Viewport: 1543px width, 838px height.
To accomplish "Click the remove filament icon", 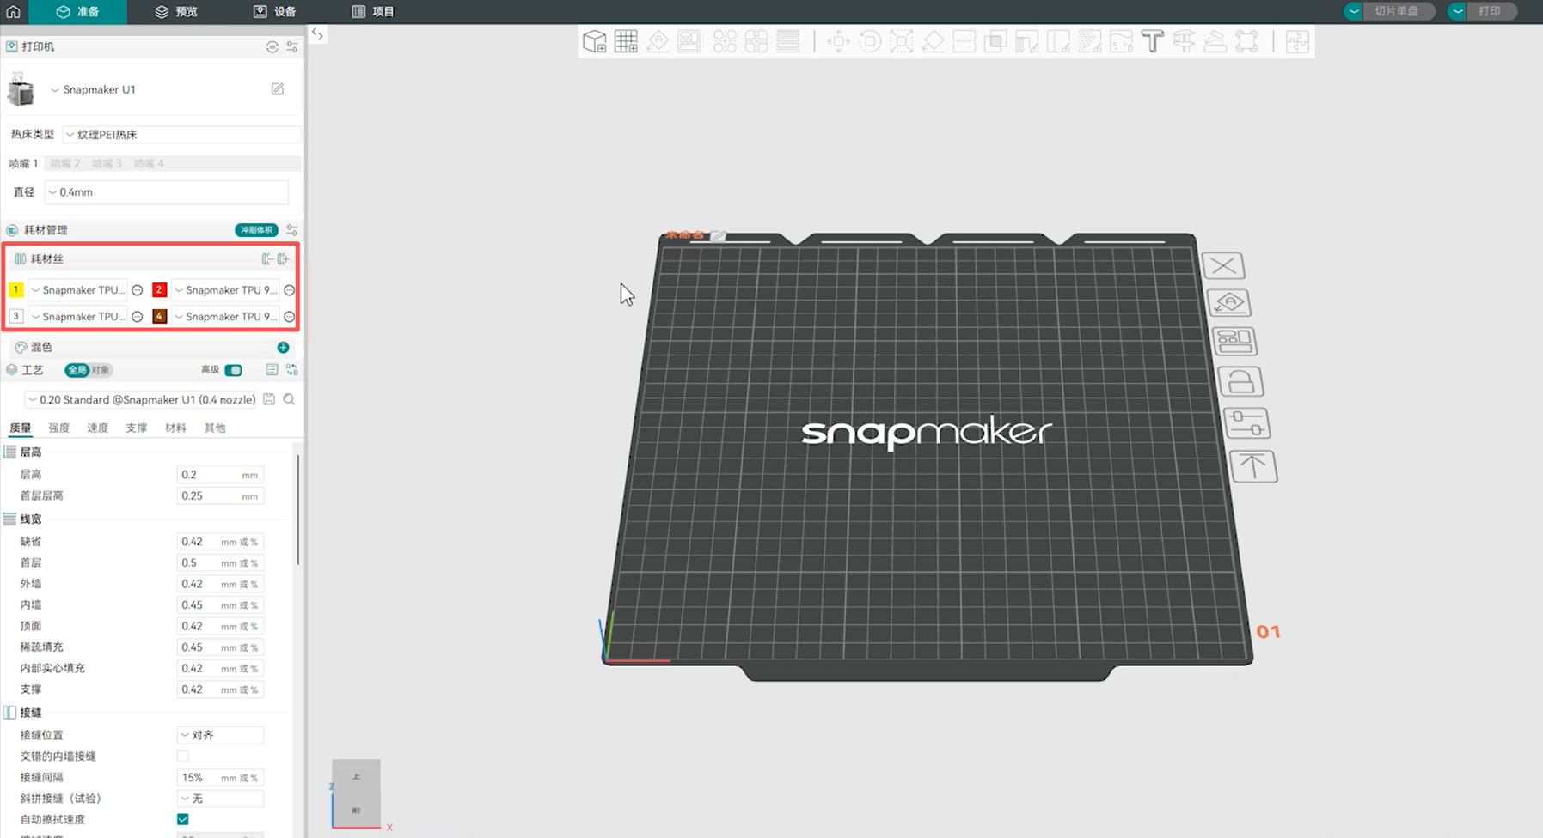I will pos(267,258).
